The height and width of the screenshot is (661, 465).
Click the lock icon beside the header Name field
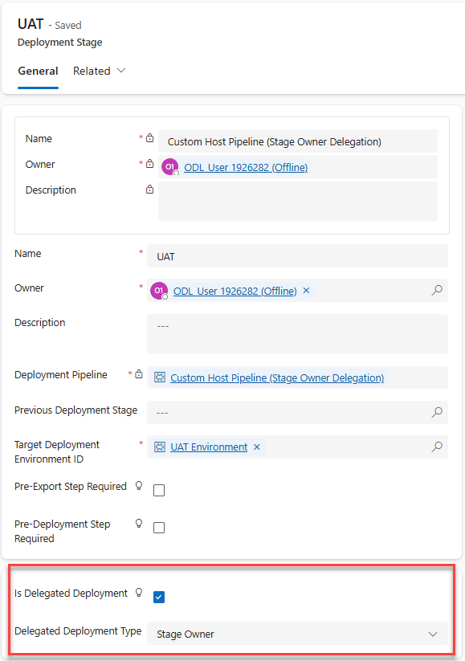pos(149,137)
